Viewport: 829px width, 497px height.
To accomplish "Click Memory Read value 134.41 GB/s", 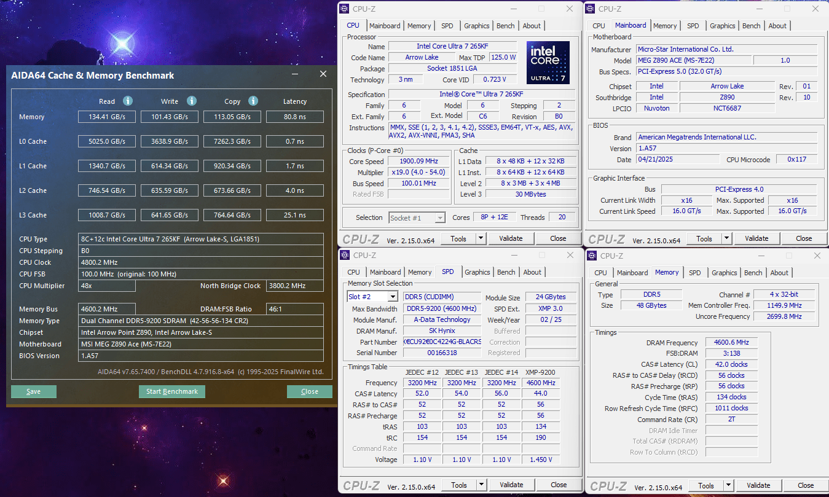I will tap(107, 117).
